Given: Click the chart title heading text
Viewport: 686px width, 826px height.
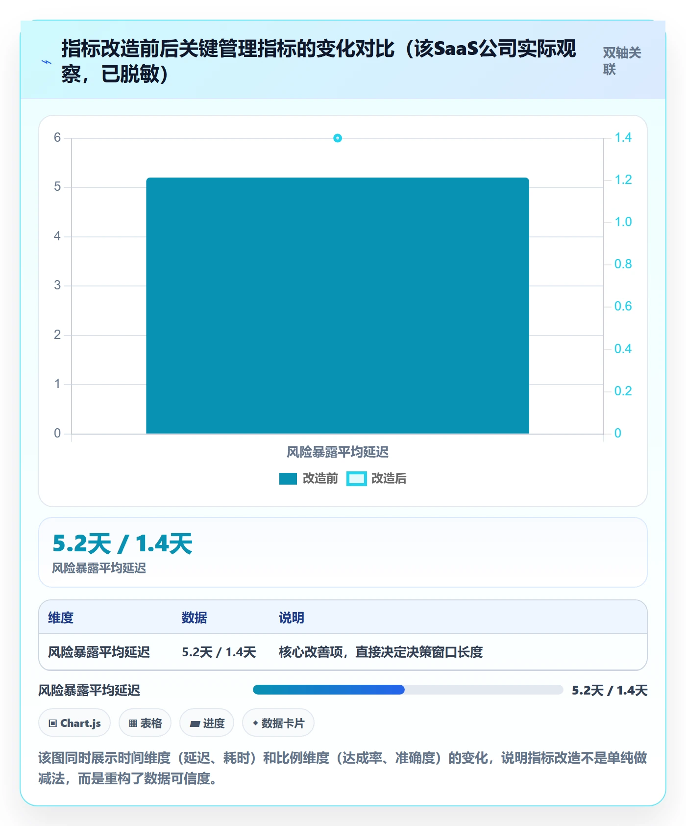Looking at the screenshot, I should click(x=318, y=61).
